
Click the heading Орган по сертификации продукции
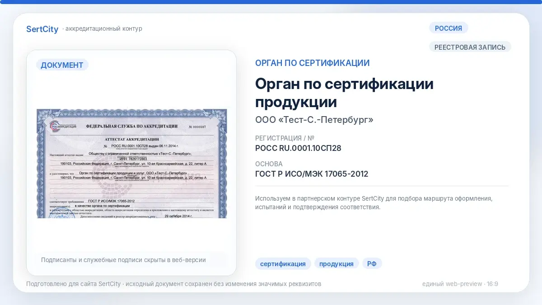click(344, 93)
